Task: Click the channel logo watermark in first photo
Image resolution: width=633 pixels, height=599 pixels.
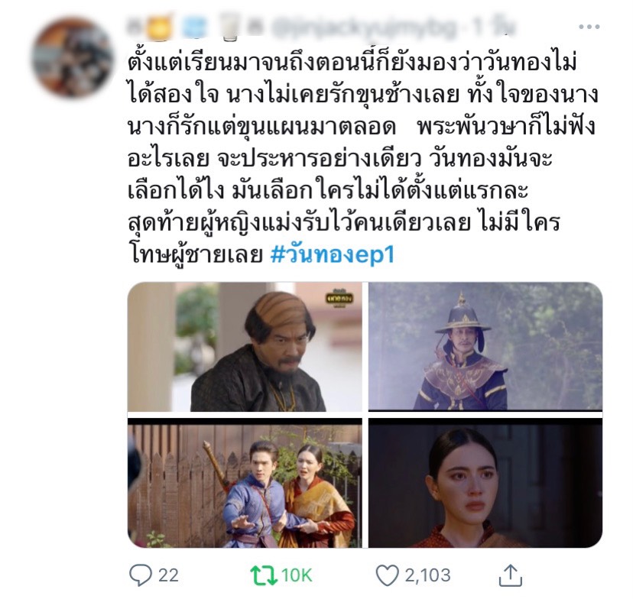Action: (x=339, y=299)
